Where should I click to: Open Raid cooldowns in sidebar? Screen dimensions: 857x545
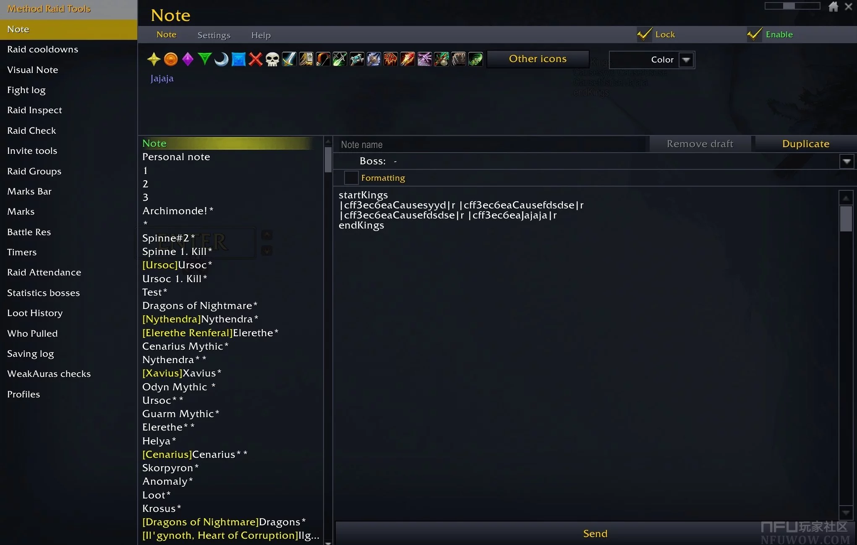[42, 49]
